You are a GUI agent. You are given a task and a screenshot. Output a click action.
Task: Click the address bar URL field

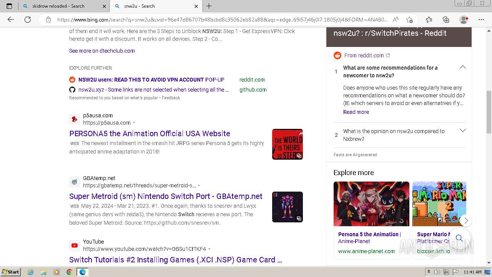(x=222, y=20)
